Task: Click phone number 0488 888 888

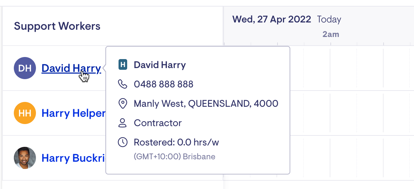Action: point(164,84)
